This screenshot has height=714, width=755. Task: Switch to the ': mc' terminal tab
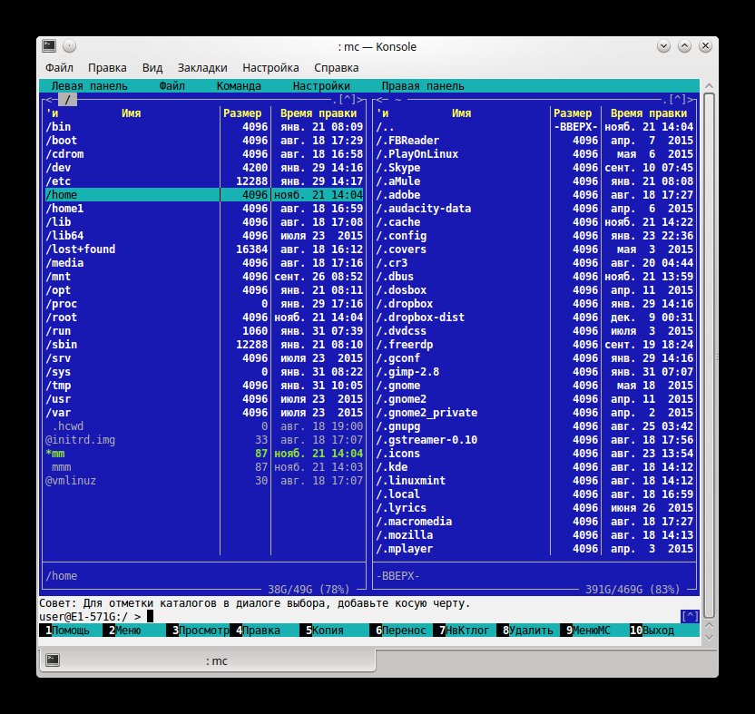pos(207,660)
